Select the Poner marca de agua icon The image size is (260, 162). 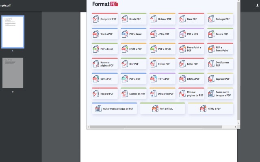pos(211,94)
